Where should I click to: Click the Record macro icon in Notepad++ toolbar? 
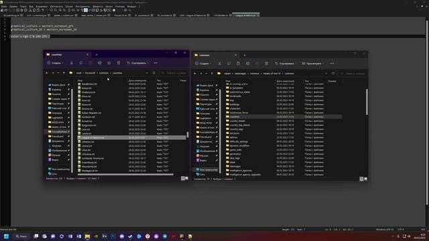tap(114, 10)
